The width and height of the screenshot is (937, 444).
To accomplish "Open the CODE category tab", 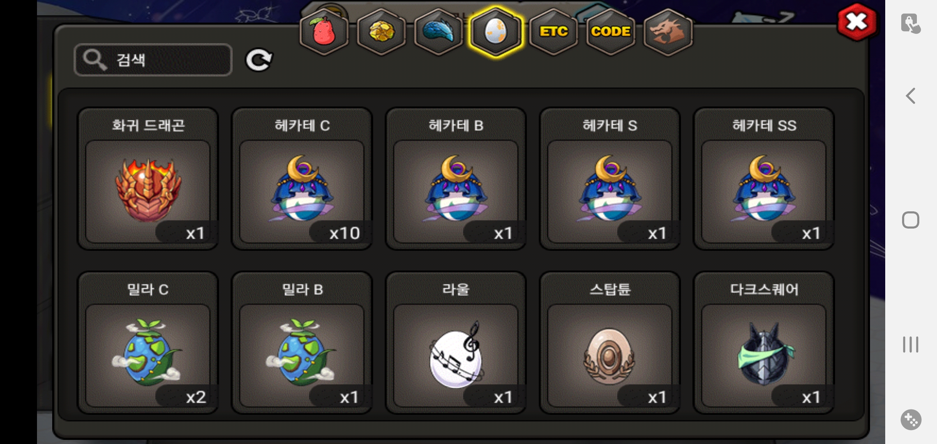I will pos(611,32).
